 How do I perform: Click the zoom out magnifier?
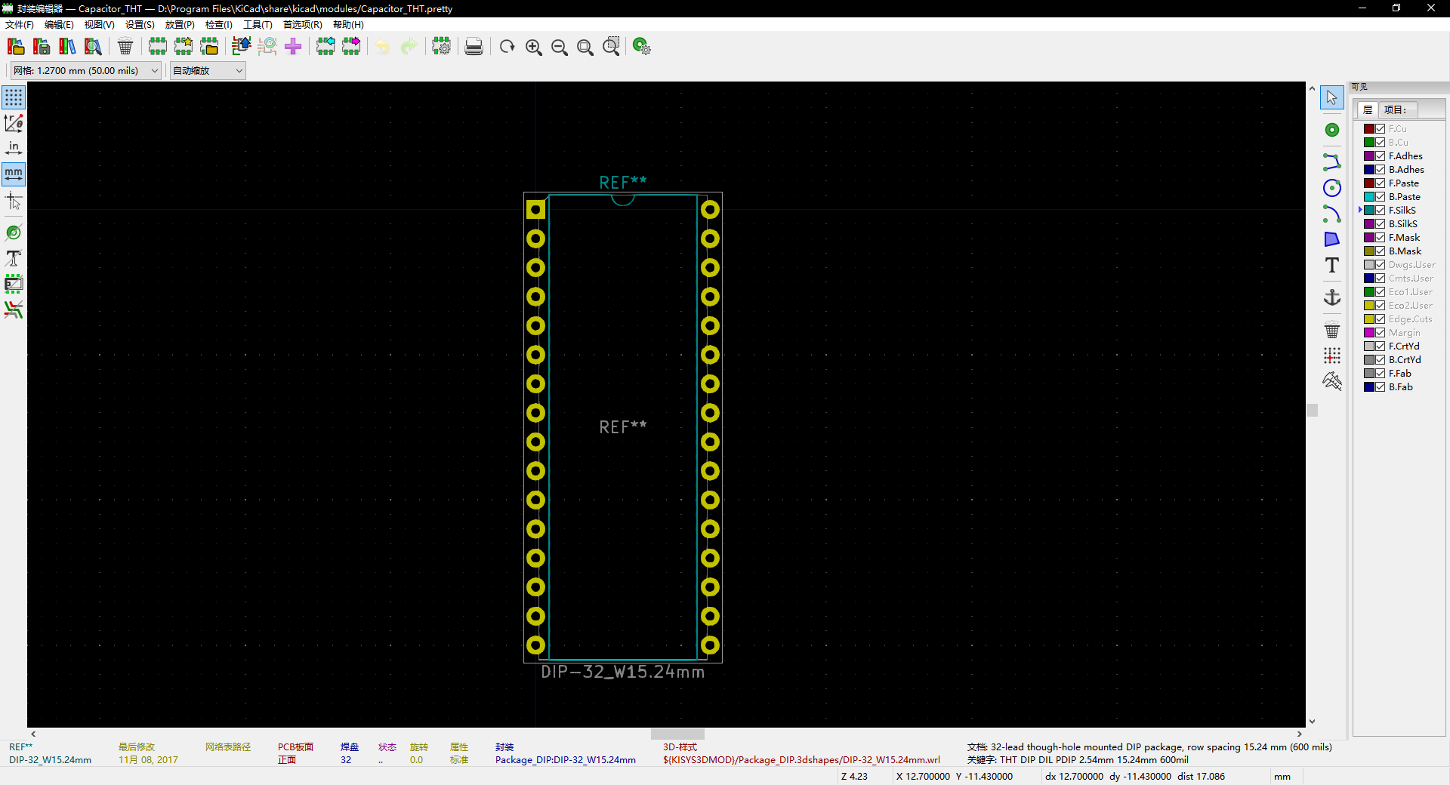559,47
